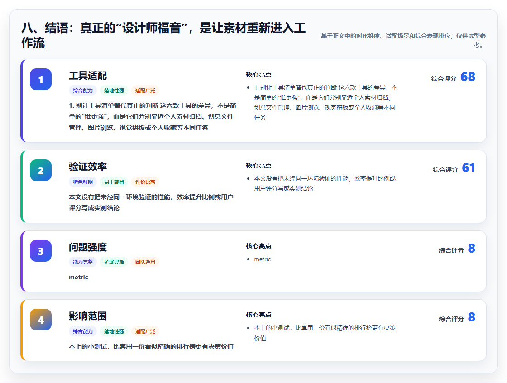Click the rank 2 number badge
This screenshot has width=507, height=383.
41,170
